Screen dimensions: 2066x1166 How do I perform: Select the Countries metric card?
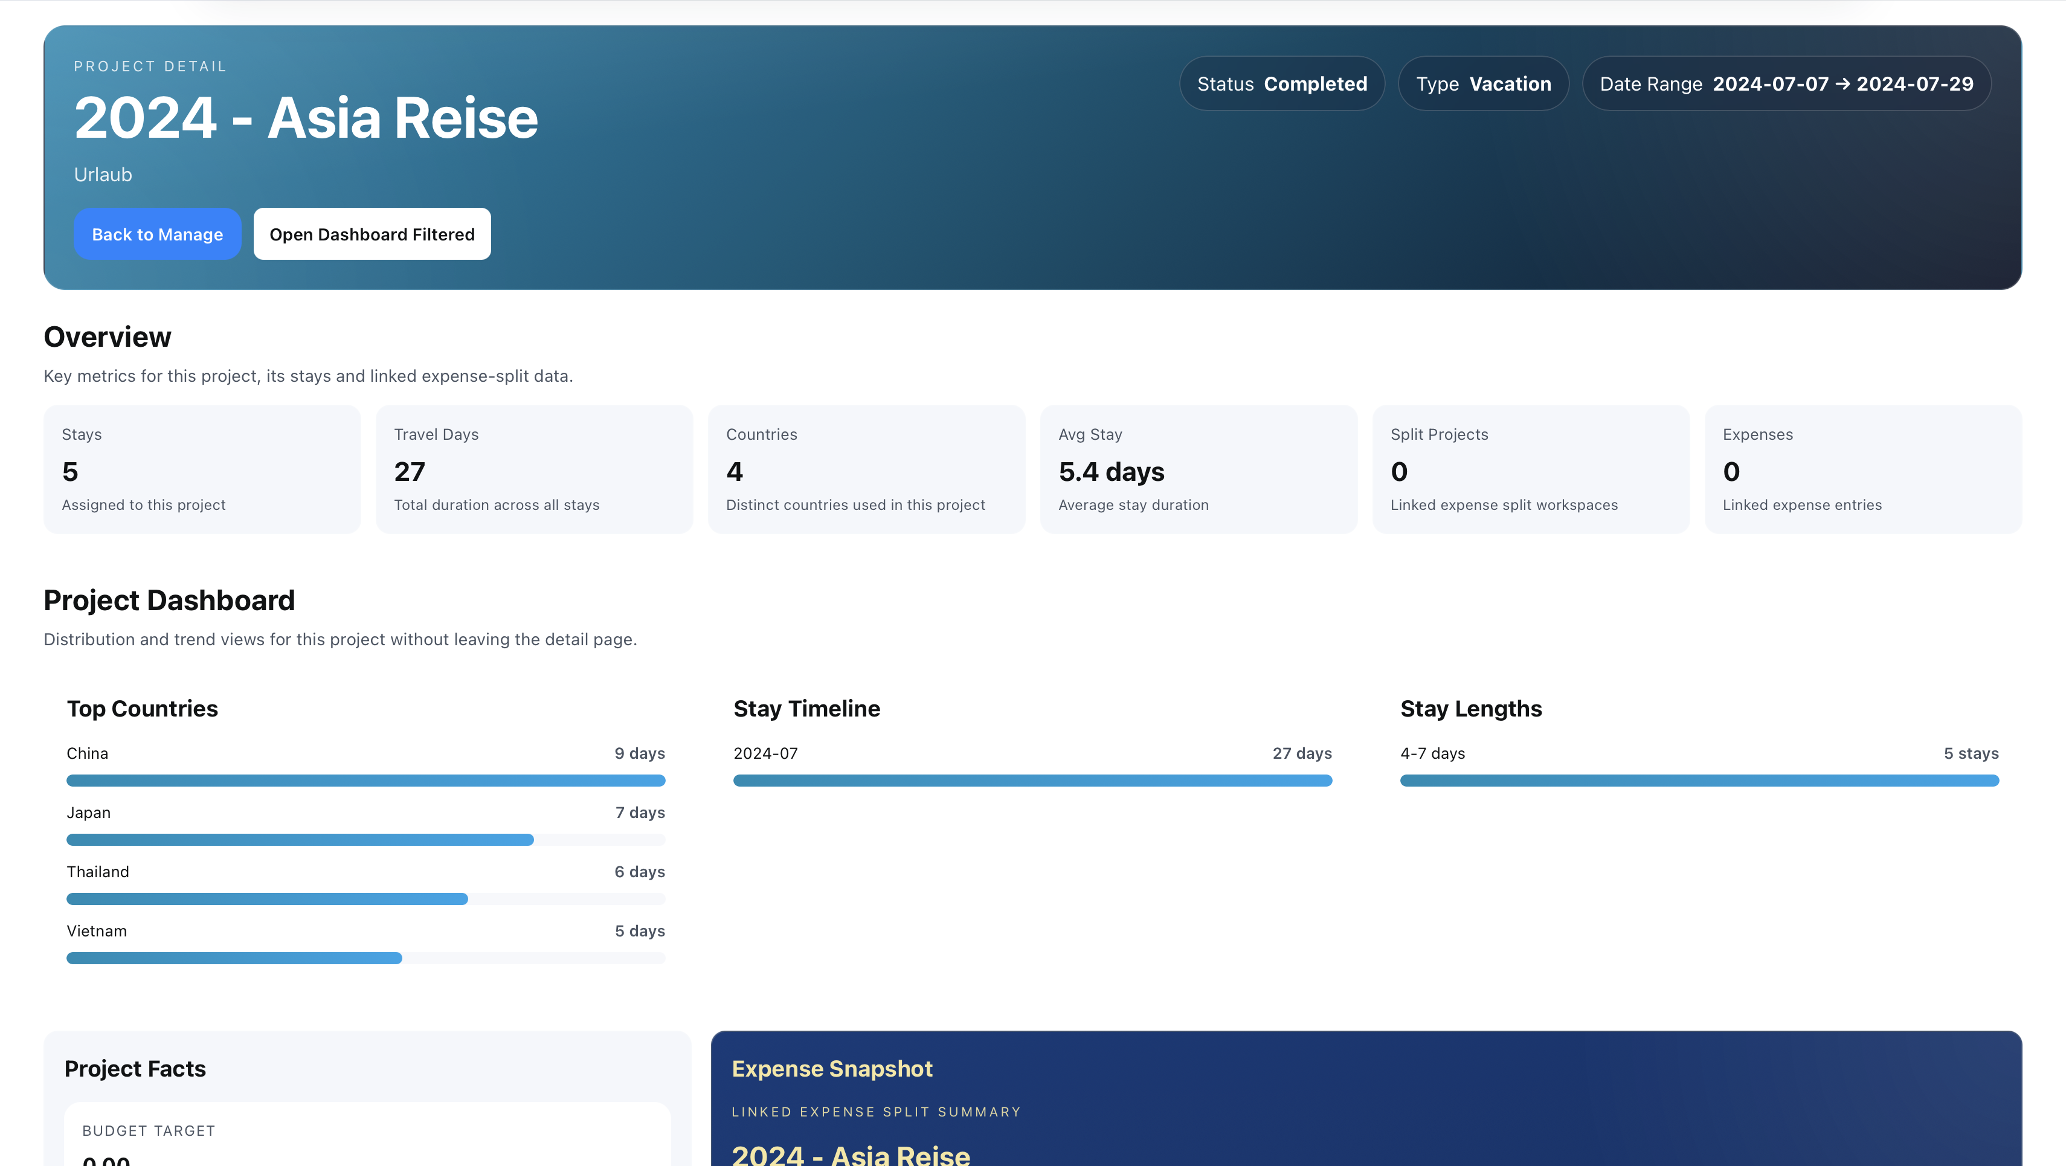click(866, 469)
